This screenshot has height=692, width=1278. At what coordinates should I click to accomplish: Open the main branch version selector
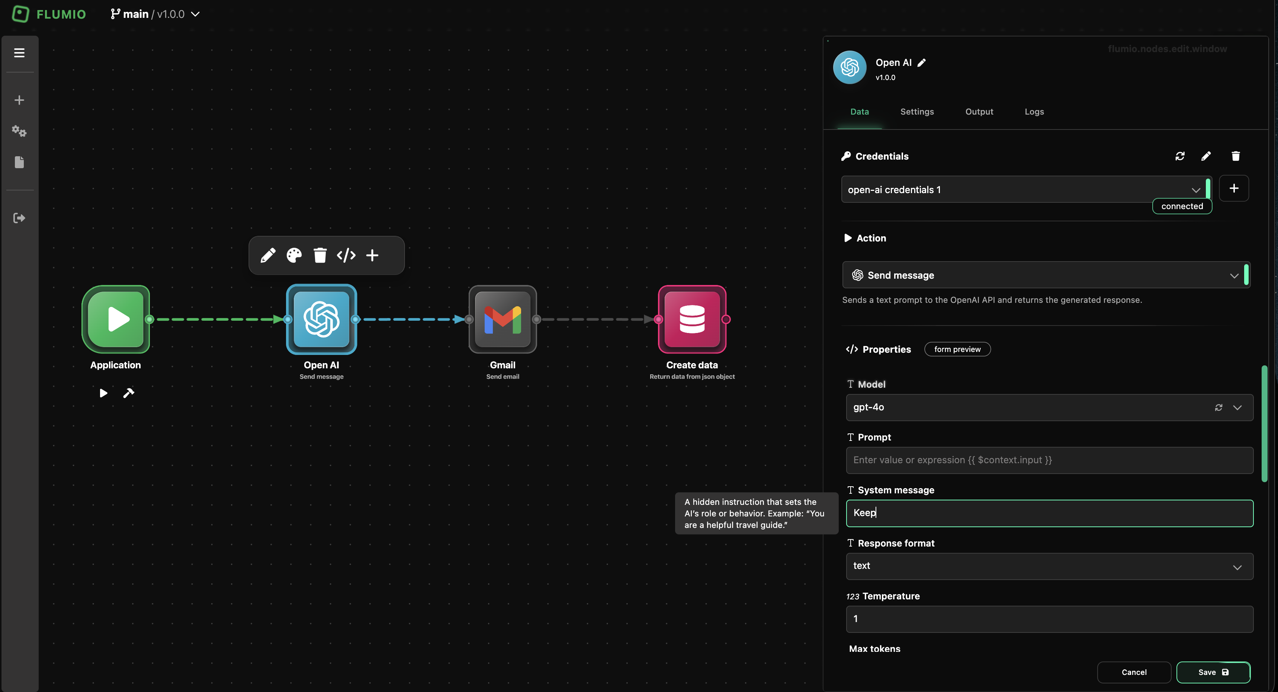point(155,14)
